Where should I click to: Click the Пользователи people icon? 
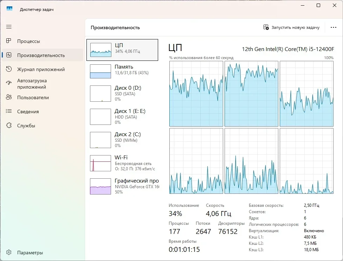[9, 97]
